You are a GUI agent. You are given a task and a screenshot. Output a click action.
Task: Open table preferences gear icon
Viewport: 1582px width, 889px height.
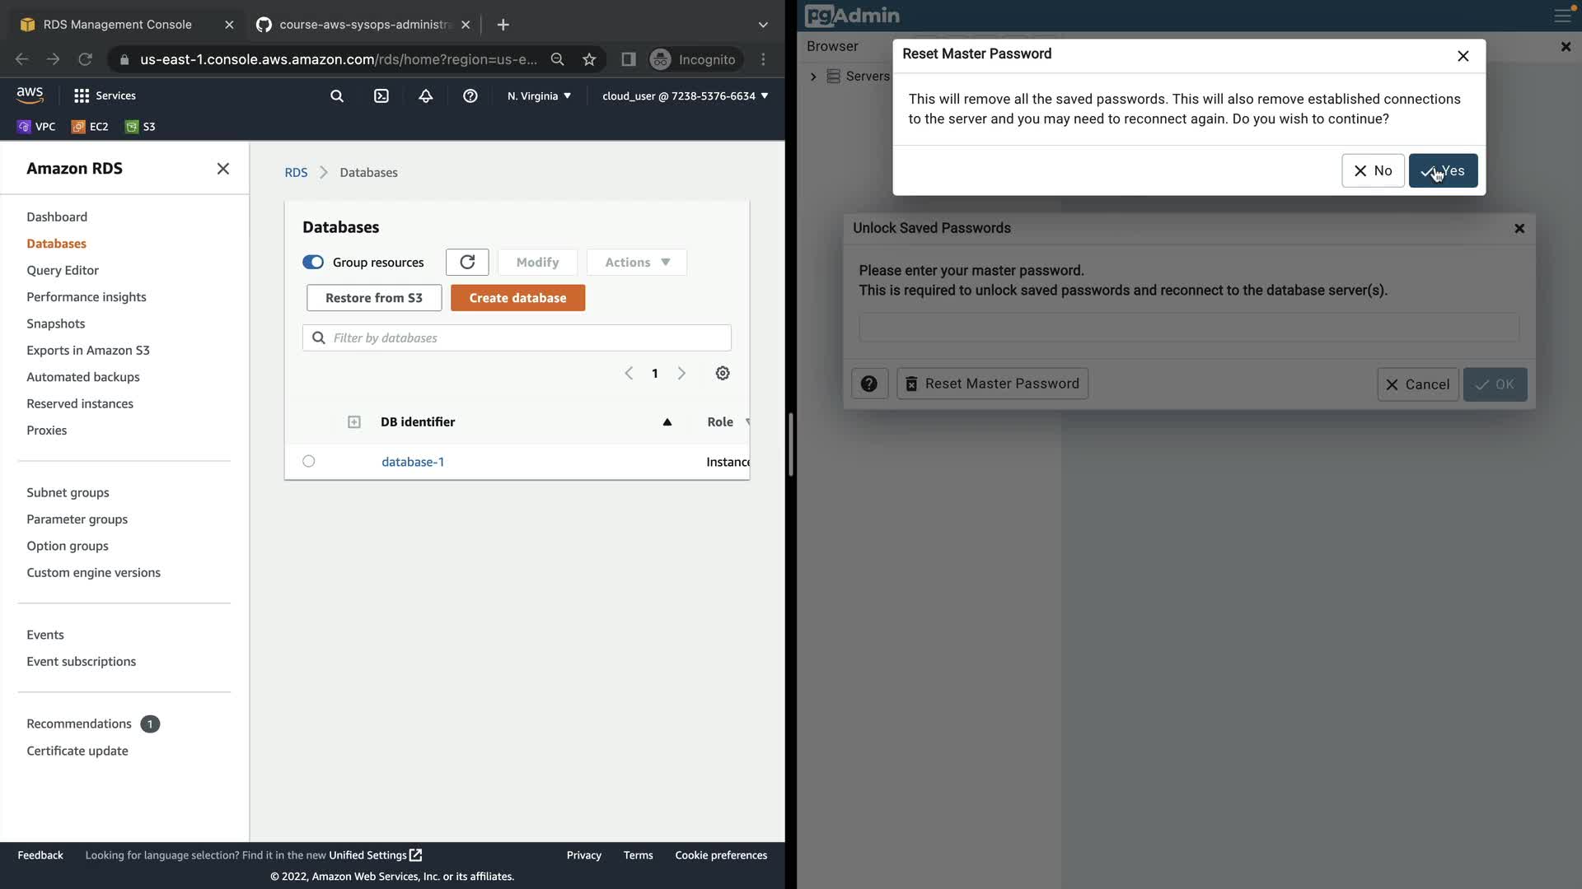pyautogui.click(x=723, y=374)
